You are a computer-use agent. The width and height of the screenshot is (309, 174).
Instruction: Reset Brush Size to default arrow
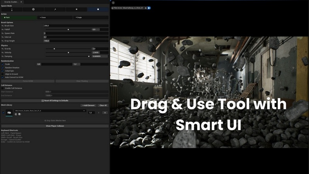click(x=3, y=26)
